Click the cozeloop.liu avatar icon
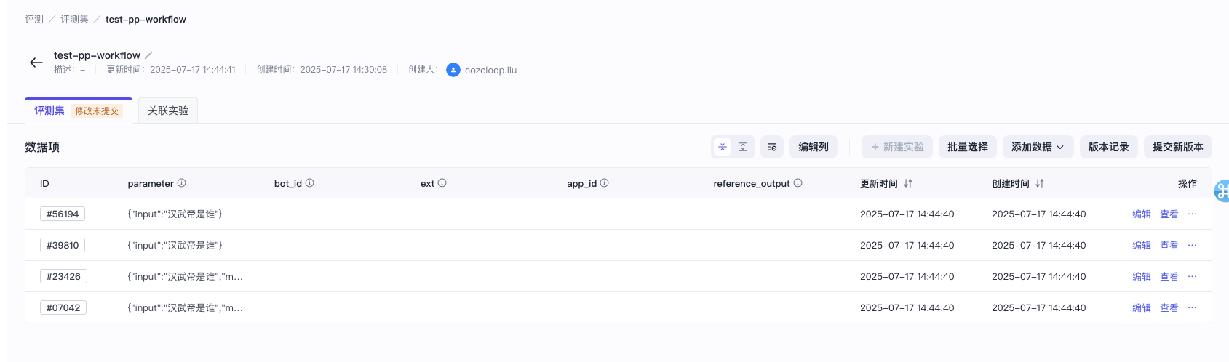The image size is (1229, 362). pos(453,70)
